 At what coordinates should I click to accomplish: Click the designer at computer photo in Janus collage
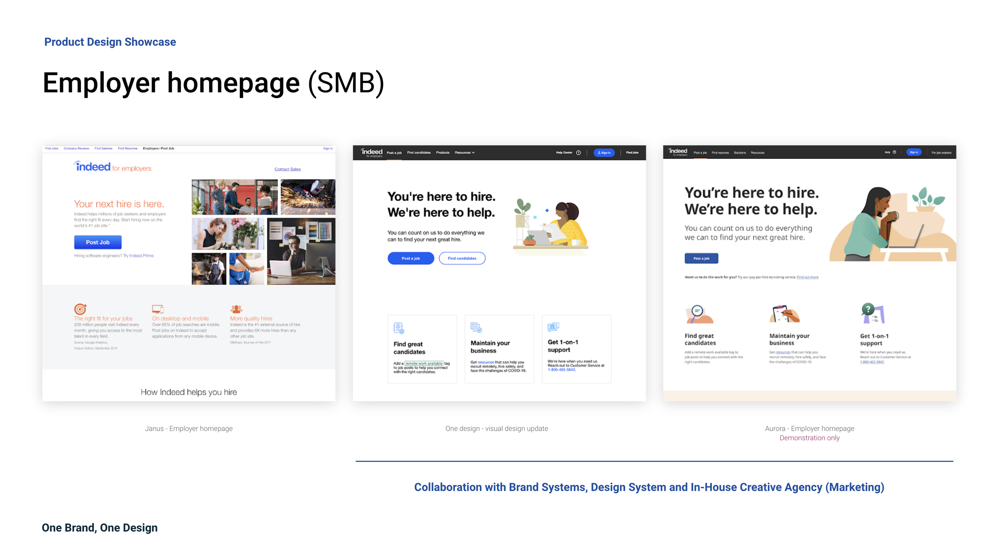(x=301, y=251)
